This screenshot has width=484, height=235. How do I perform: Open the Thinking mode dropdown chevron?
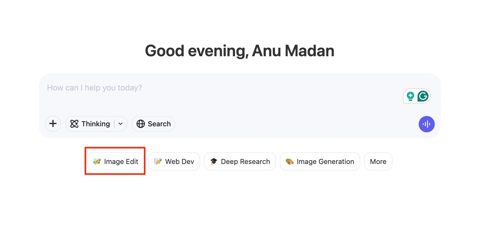(x=121, y=124)
